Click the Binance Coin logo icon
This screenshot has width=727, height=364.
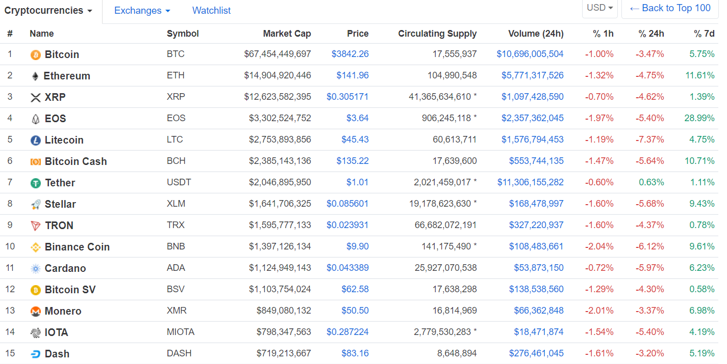[x=36, y=247]
